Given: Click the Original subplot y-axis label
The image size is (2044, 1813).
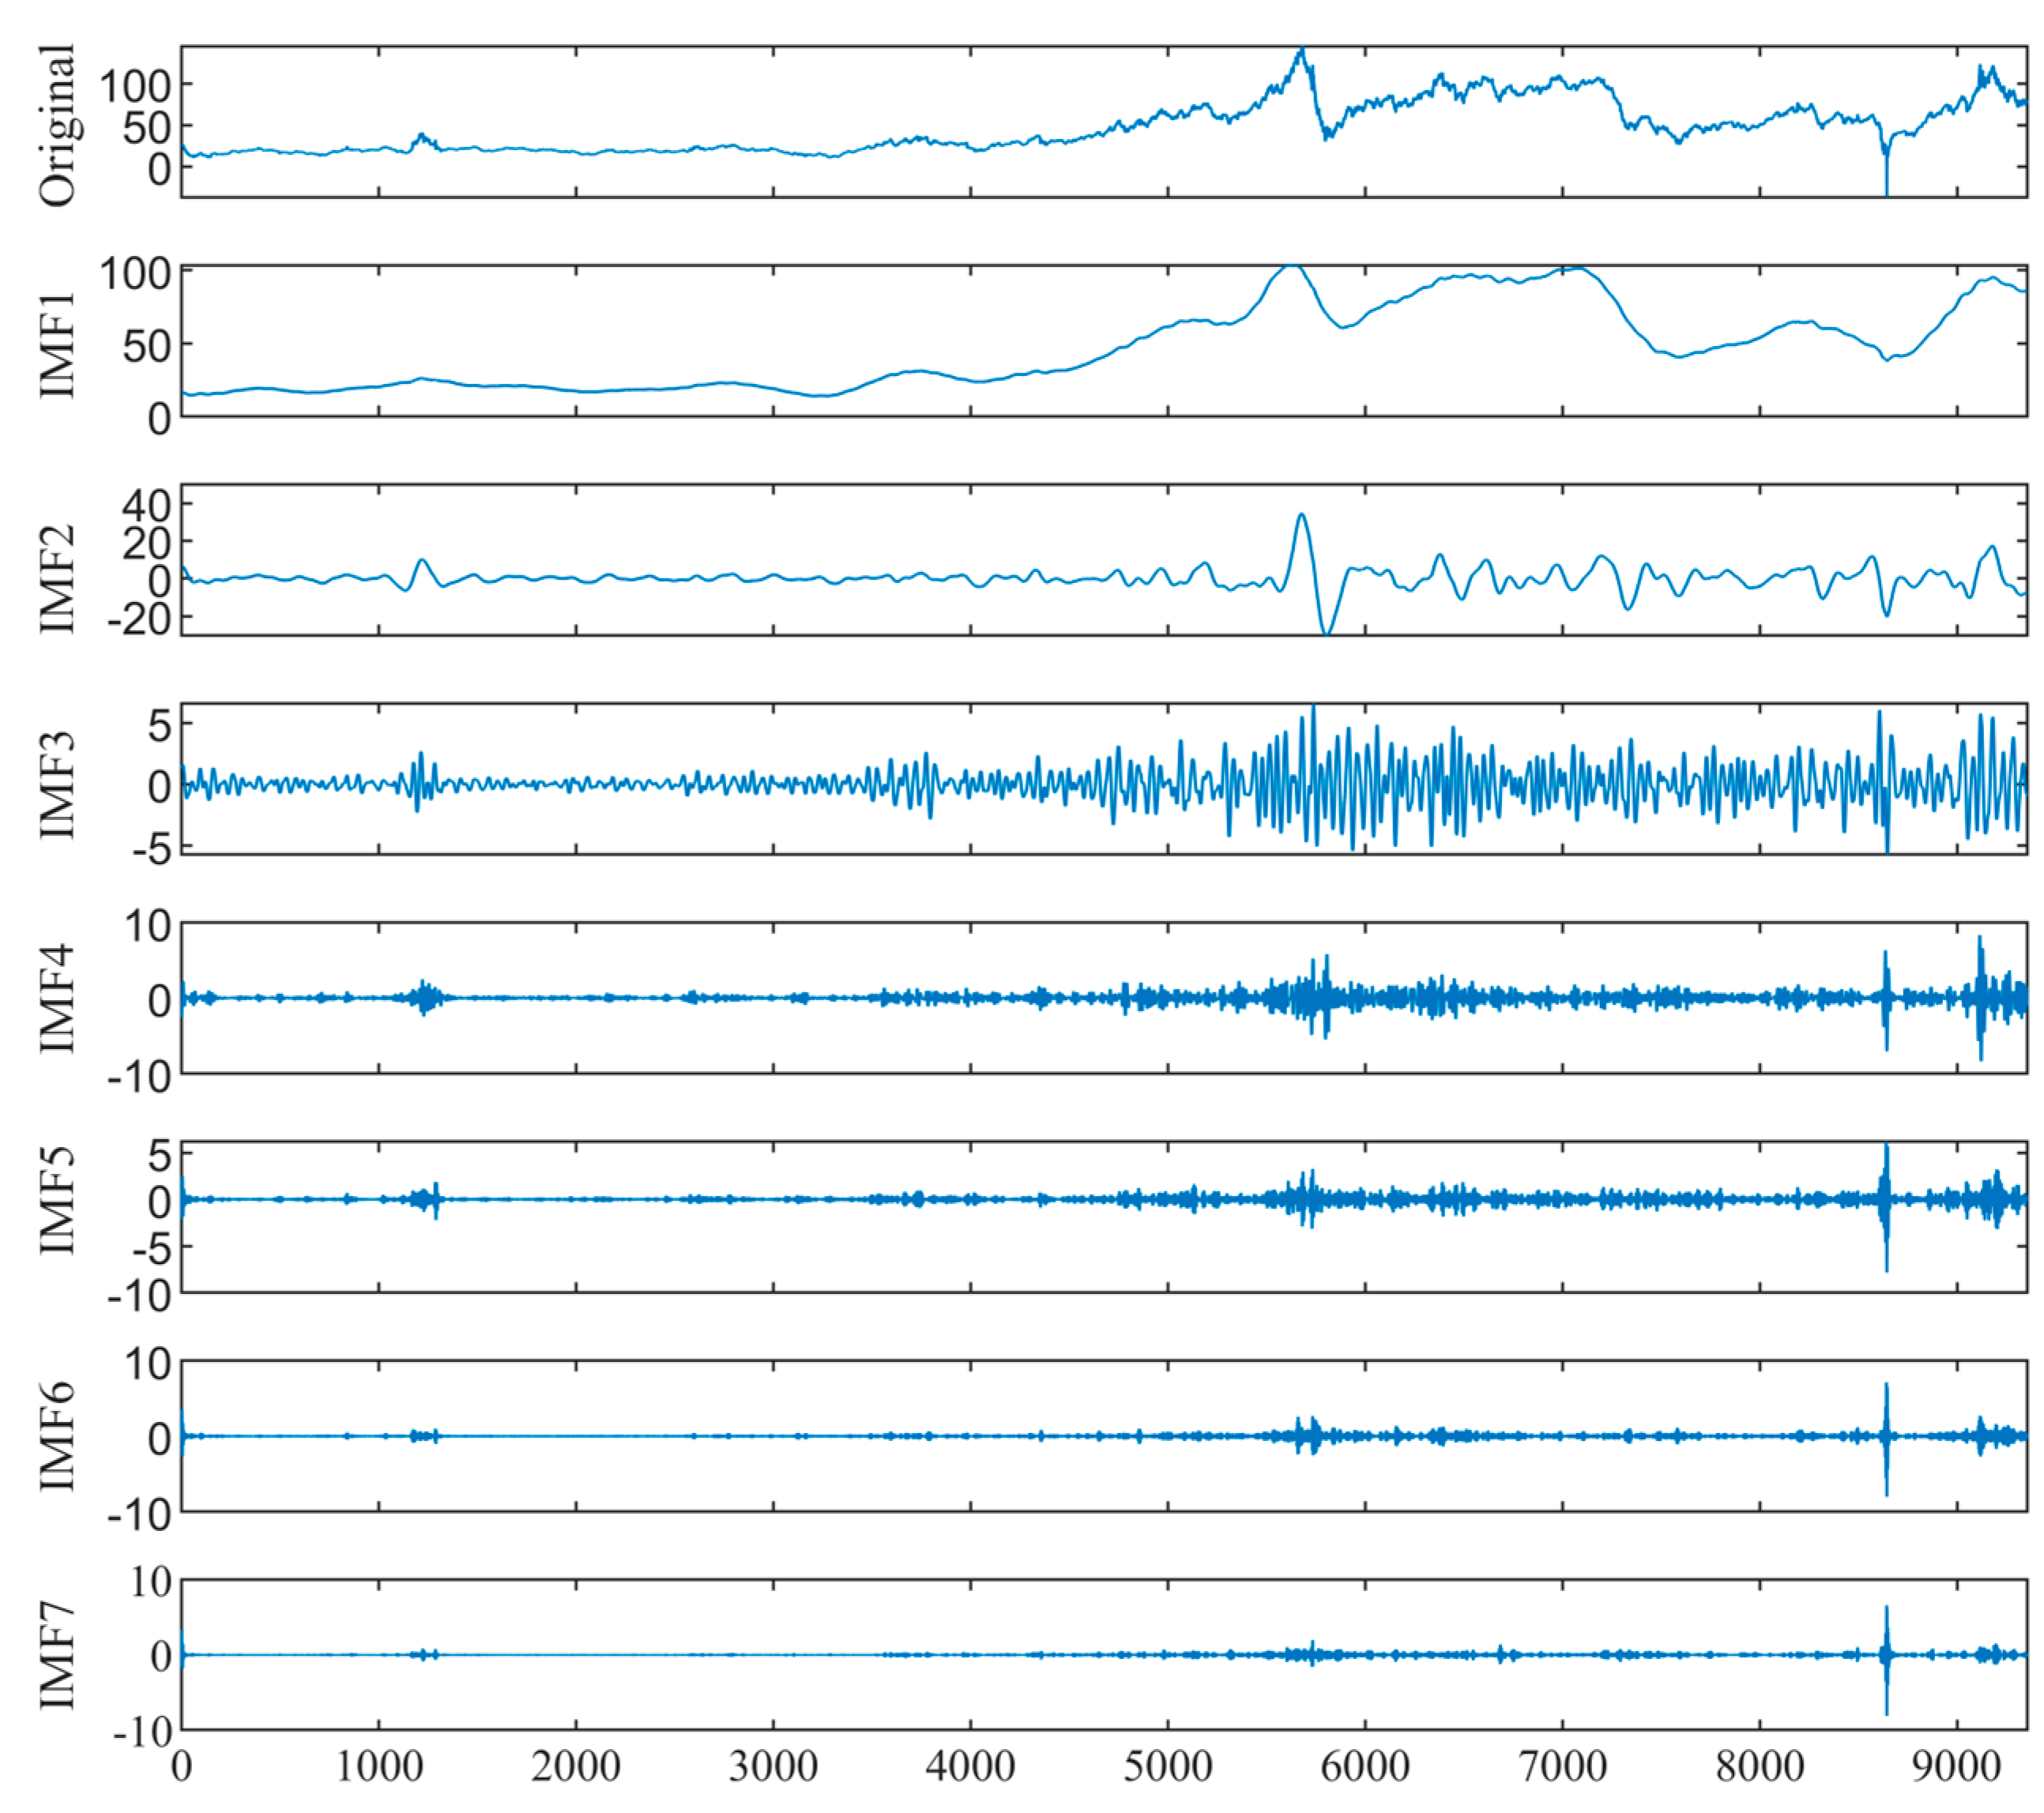Looking at the screenshot, I should (x=57, y=125).
